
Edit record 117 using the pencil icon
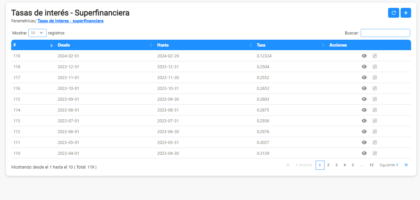click(x=375, y=77)
